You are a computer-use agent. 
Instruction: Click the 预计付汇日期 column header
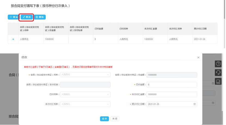[200, 28]
